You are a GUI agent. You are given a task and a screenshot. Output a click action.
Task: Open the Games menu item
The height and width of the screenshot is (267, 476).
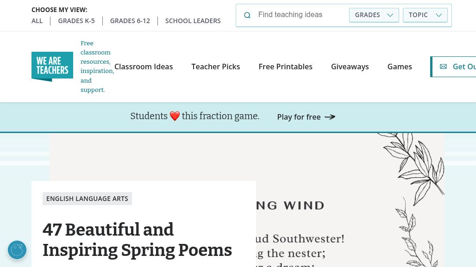pos(400,67)
